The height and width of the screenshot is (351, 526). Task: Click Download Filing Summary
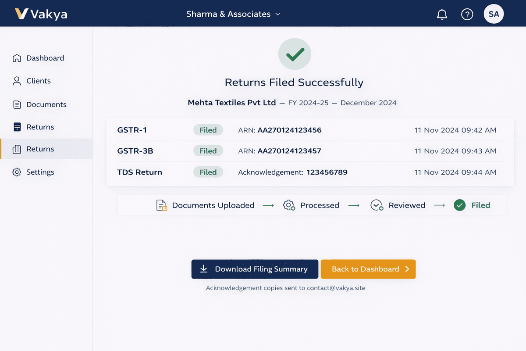tap(255, 269)
